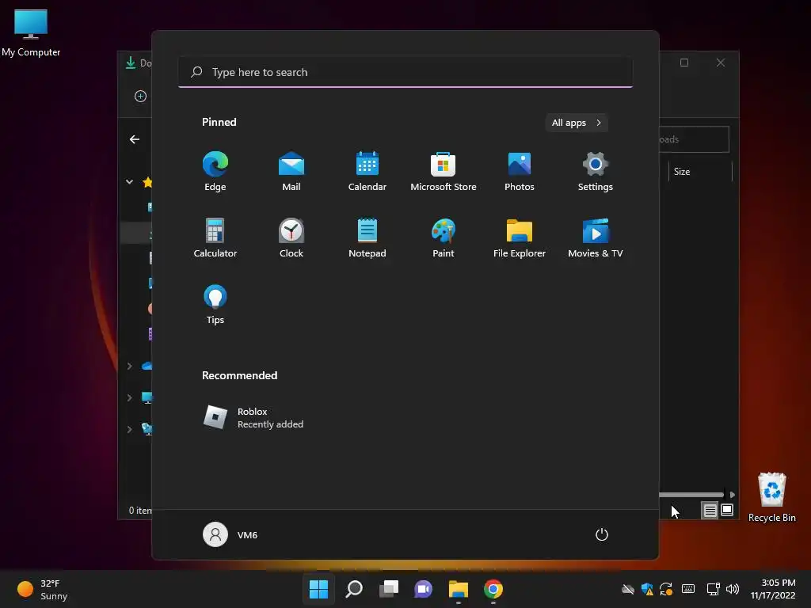811x608 pixels.
Task: Click the Start menu search box
Action: coord(405,72)
